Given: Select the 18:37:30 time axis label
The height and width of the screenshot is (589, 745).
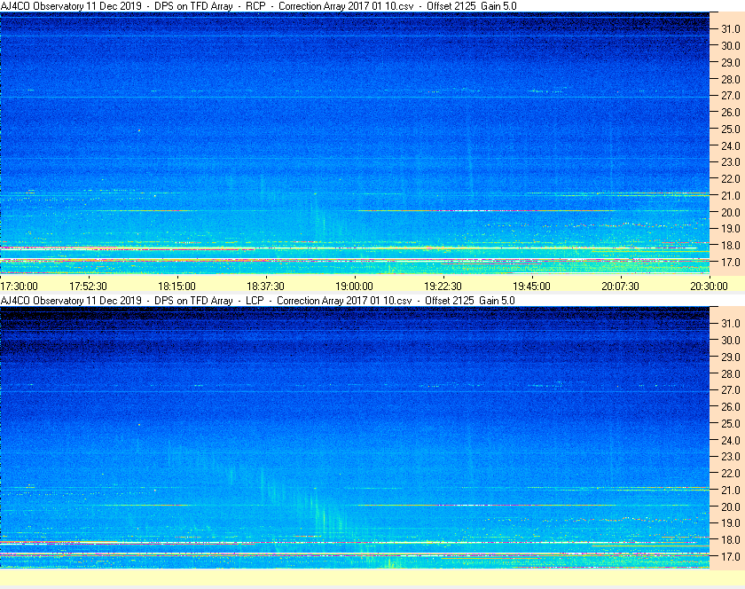Looking at the screenshot, I should (x=265, y=287).
